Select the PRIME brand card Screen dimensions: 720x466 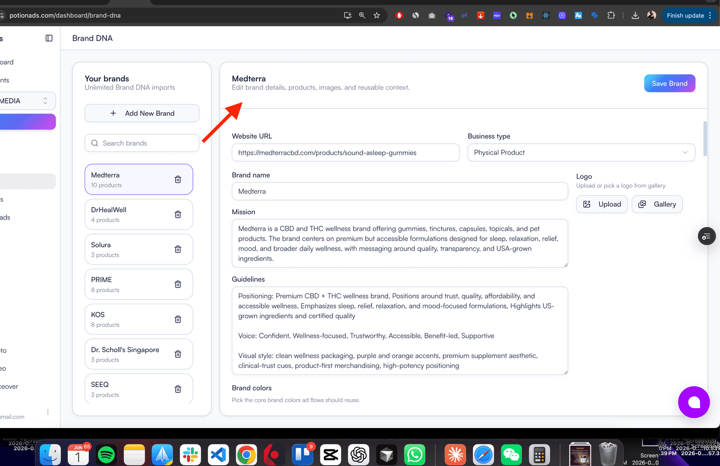(x=139, y=284)
